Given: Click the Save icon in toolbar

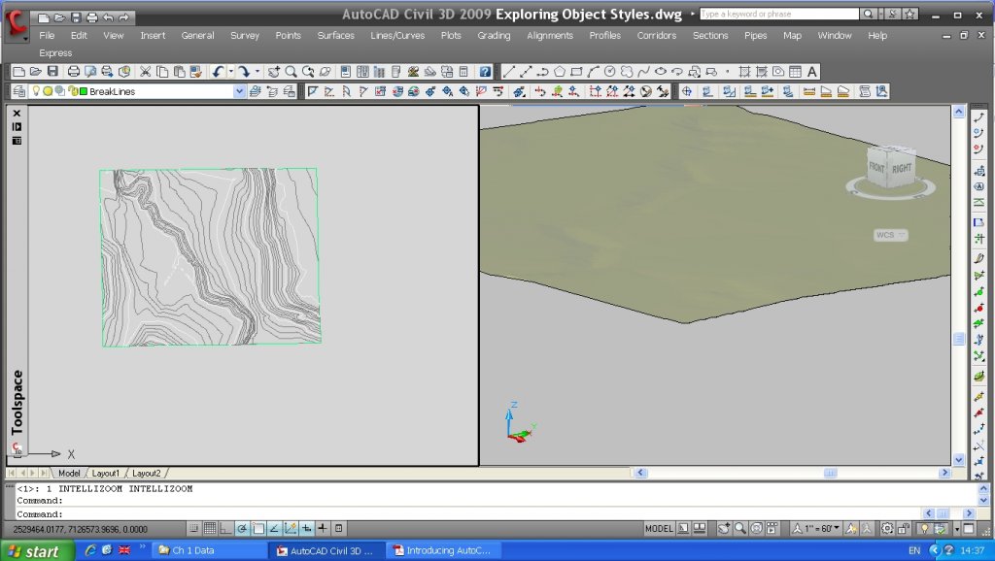Looking at the screenshot, I should 52,72.
